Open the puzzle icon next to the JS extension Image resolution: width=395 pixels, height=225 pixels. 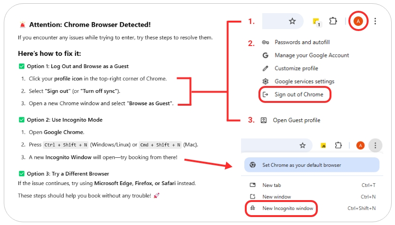click(339, 145)
